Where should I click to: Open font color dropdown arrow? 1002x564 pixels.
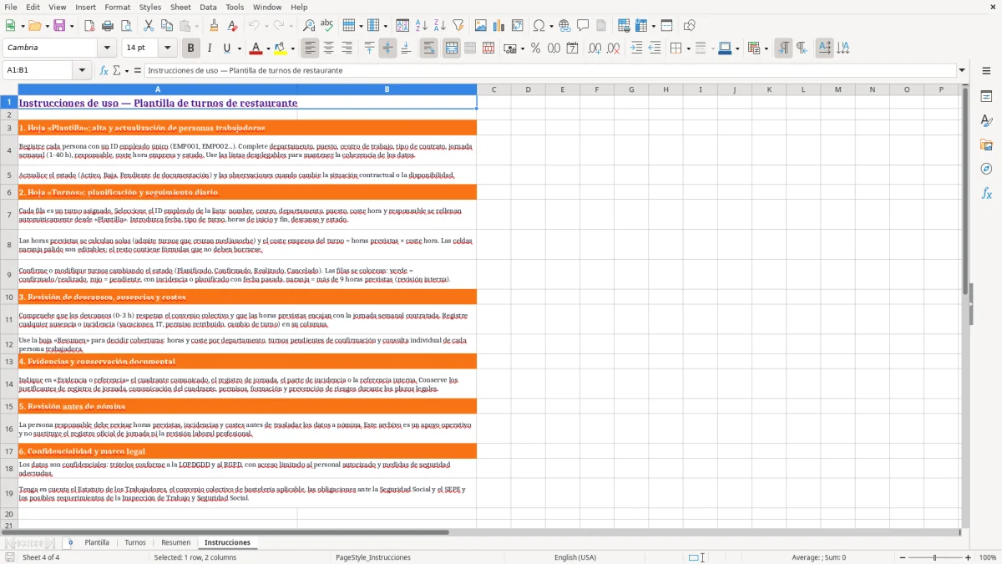pyautogui.click(x=268, y=48)
